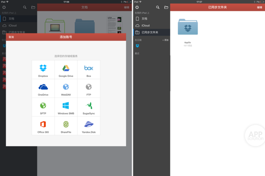The width and height of the screenshot is (265, 176).
Task: Tap 编辑 in left screen header
Action: click(126, 7)
